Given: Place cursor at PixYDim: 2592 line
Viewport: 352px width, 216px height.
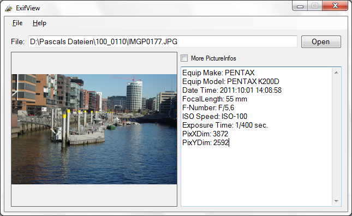Looking at the screenshot, I should pyautogui.click(x=205, y=142).
